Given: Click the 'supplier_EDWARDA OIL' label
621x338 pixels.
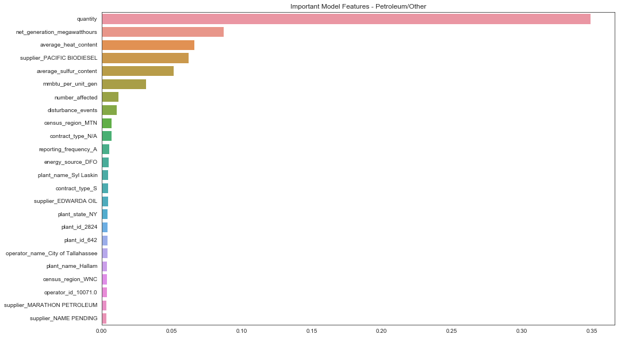Looking at the screenshot, I should coord(66,201).
